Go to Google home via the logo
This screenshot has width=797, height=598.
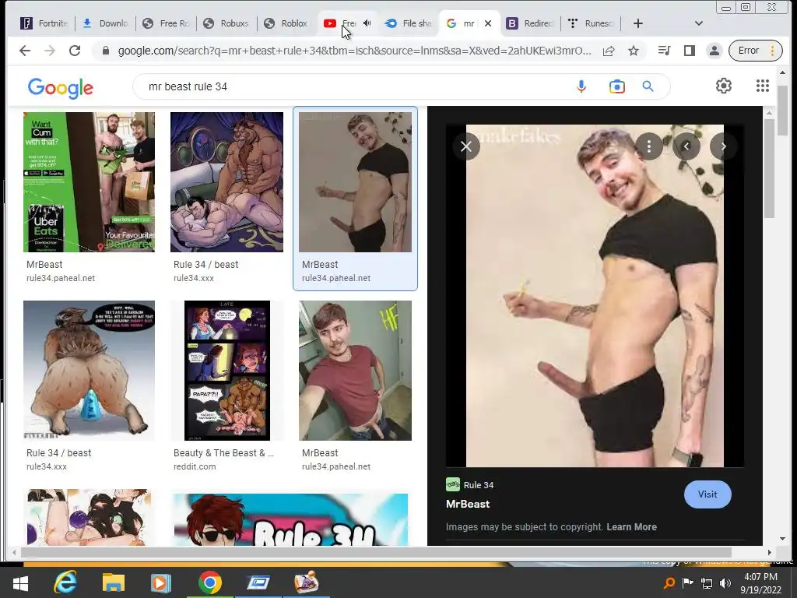(61, 88)
